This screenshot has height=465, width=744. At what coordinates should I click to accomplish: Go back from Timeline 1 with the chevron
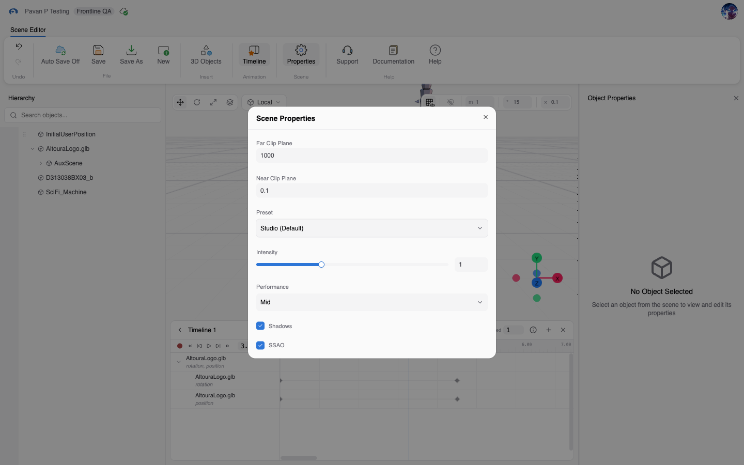point(180,330)
